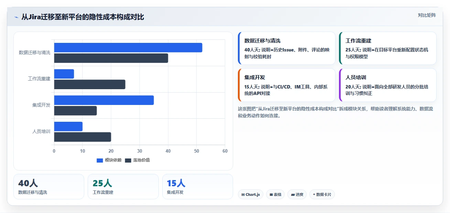Open the 集成开发 description card
450x213 pixels.
[x=286, y=85]
